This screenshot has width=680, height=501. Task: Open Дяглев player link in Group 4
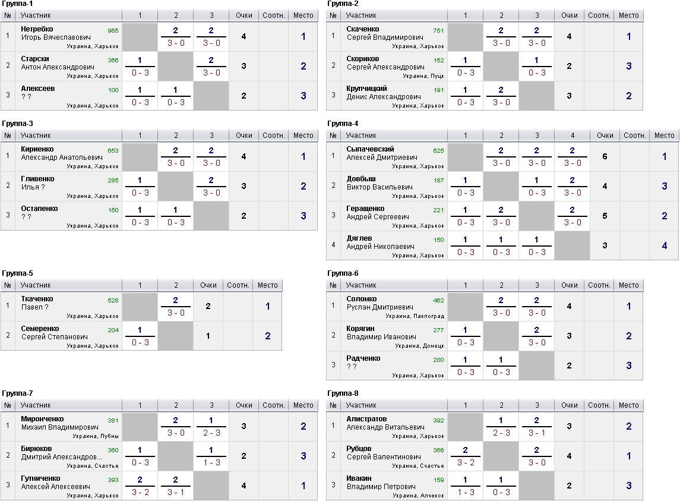point(359,238)
